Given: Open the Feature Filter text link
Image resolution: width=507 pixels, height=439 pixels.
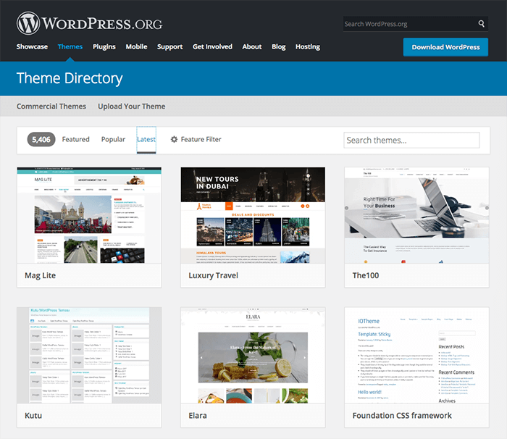Looking at the screenshot, I should tap(201, 139).
